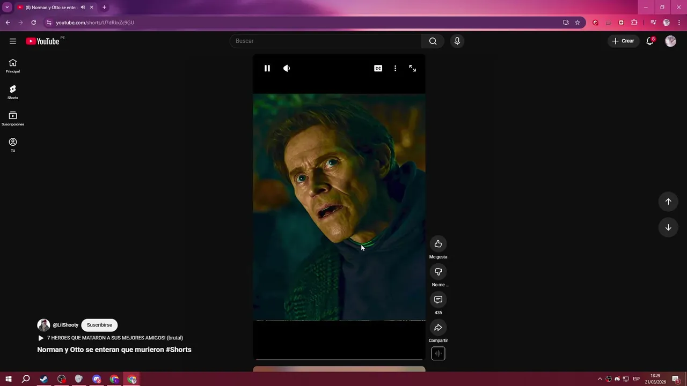Open a new browser tab
The image size is (687, 386).
104,8
